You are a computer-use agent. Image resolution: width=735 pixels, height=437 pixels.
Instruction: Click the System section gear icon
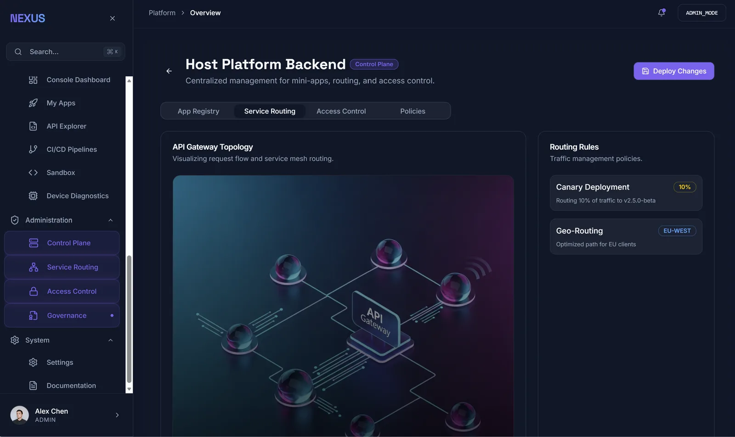15,340
